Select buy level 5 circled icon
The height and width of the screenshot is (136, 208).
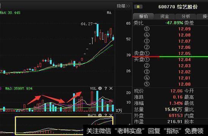pos(147,84)
